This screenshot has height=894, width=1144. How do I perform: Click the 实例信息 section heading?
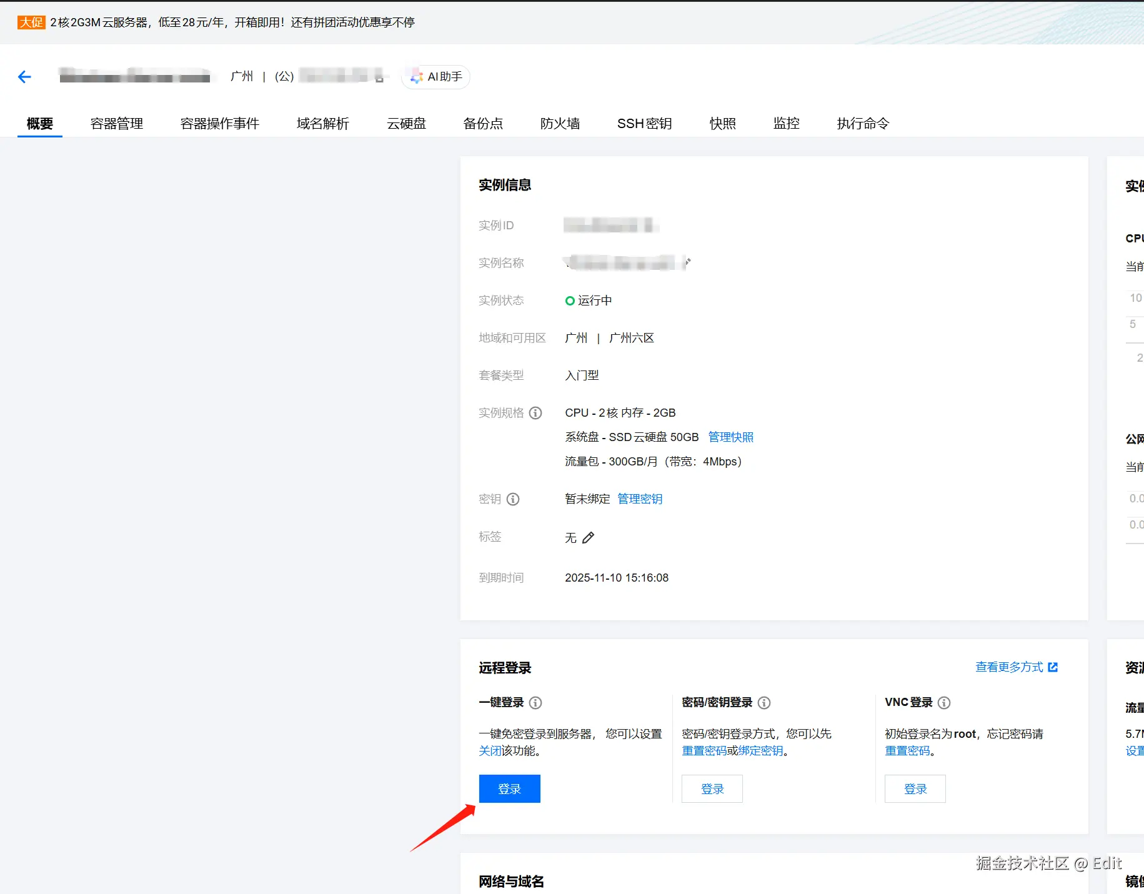pos(505,185)
